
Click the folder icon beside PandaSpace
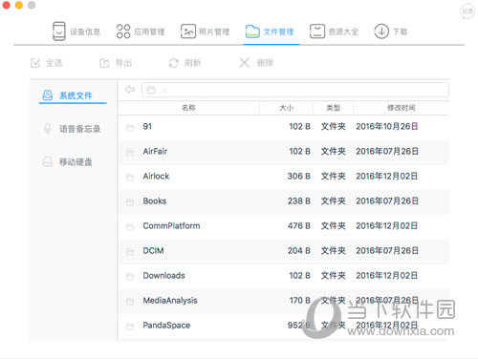[130, 327]
